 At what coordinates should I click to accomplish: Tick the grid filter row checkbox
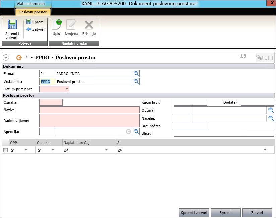[x=5, y=150]
